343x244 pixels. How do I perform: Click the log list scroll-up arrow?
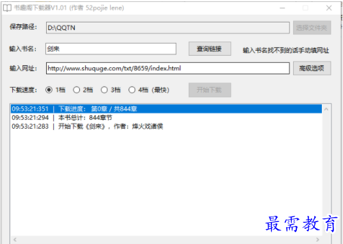click(x=326, y=109)
